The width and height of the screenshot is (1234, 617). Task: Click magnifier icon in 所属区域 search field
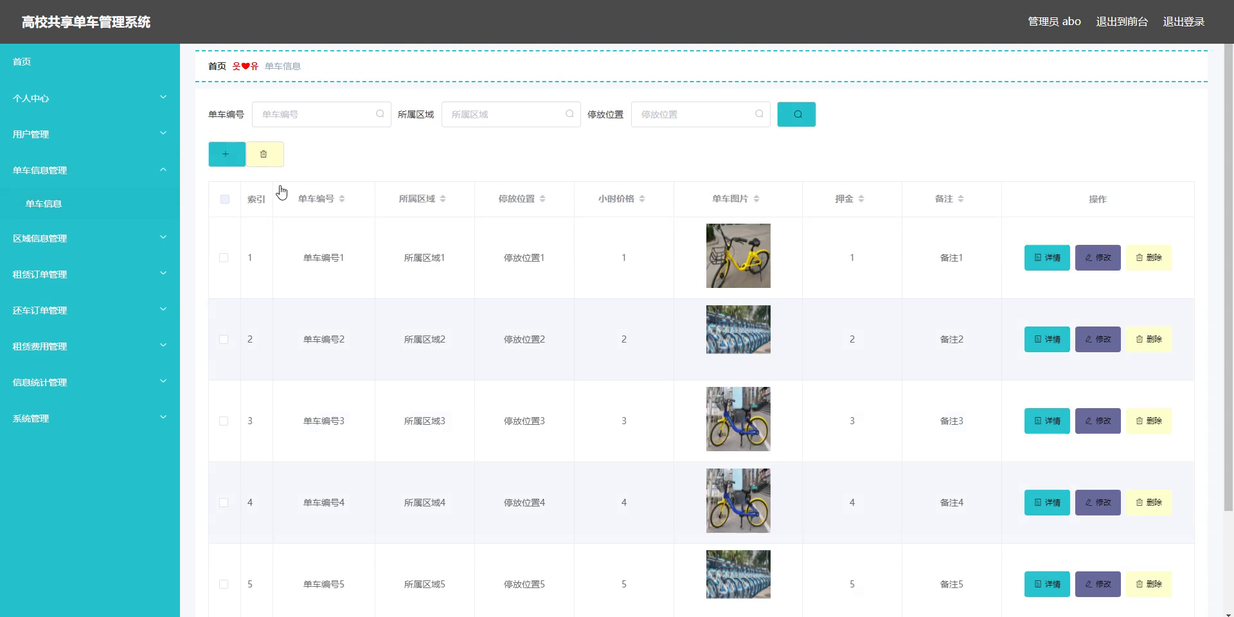(569, 114)
